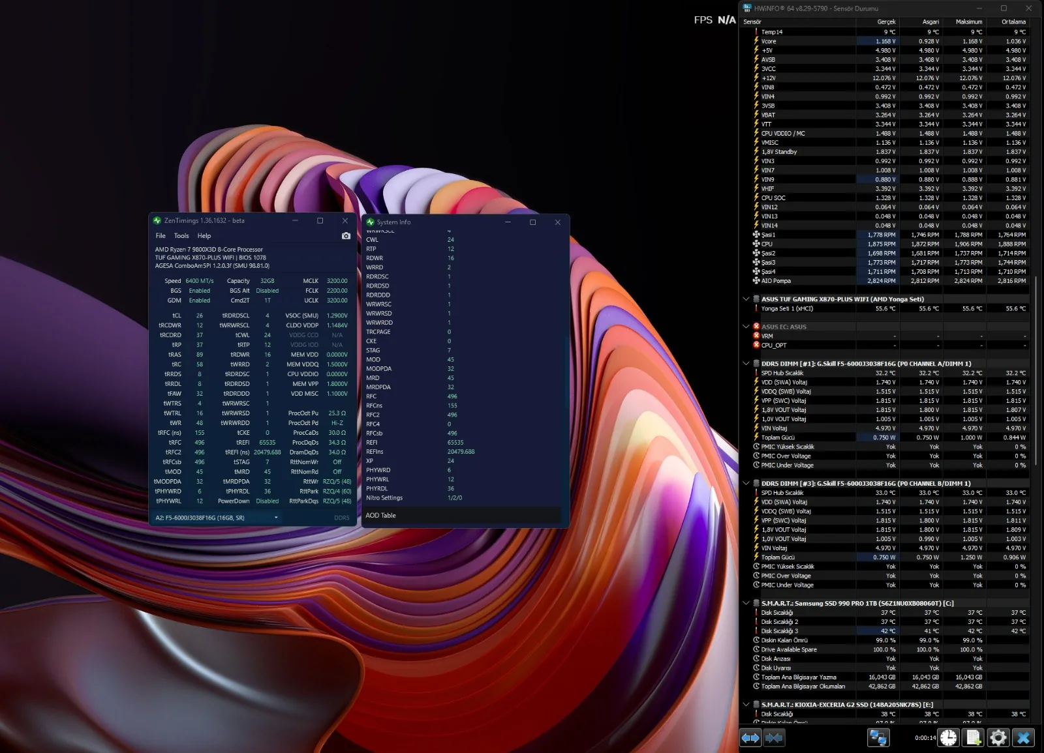
Task: Collapse the ASUS EC: ASUS sensor group
Action: coord(746,327)
